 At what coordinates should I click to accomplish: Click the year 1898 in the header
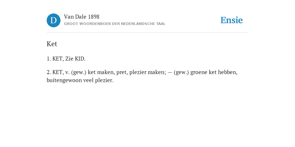94,17
